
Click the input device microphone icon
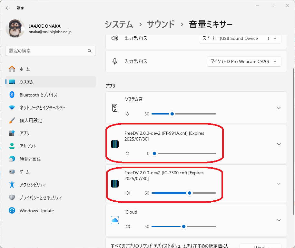point(114,61)
